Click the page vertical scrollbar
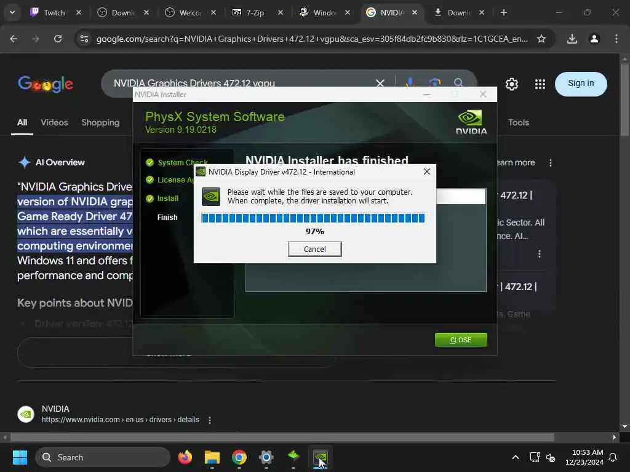The image size is (630, 472). click(x=624, y=100)
